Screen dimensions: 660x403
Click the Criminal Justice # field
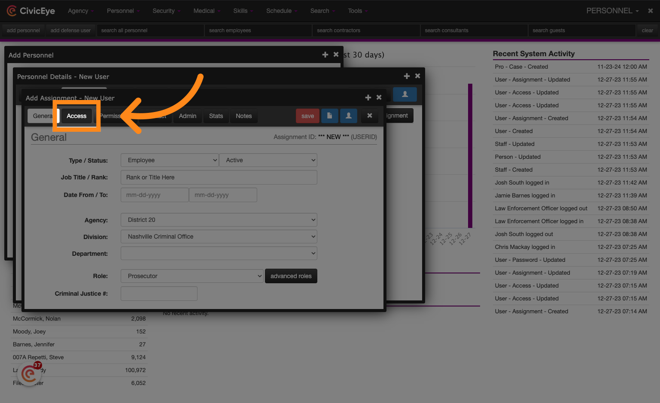pyautogui.click(x=159, y=294)
